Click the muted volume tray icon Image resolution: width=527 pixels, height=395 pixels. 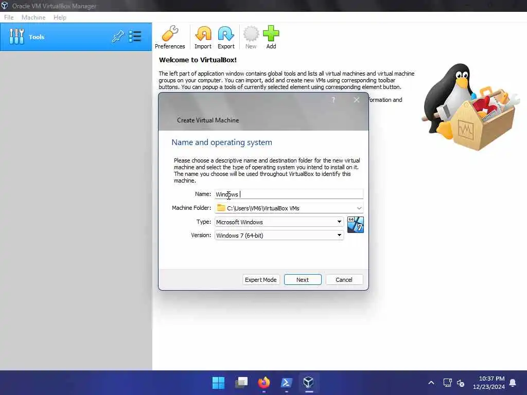pos(461,383)
